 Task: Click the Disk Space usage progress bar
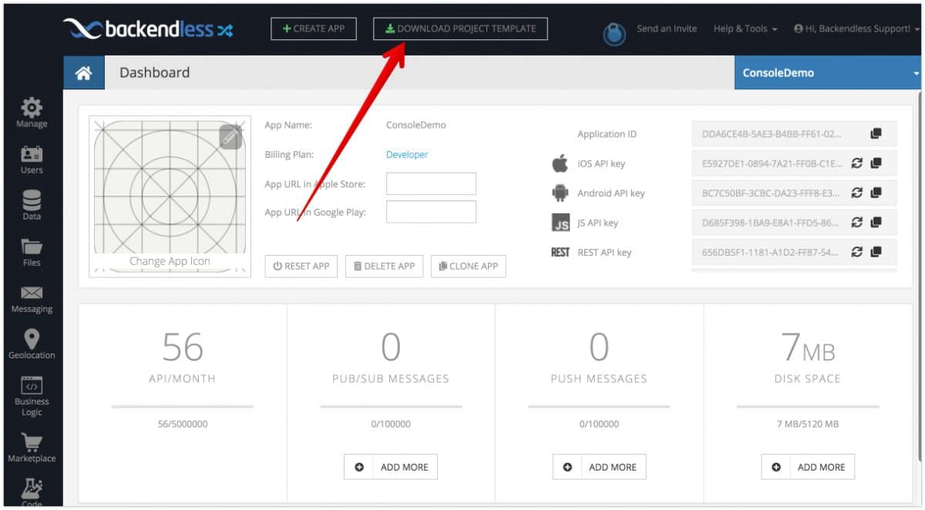(808, 406)
